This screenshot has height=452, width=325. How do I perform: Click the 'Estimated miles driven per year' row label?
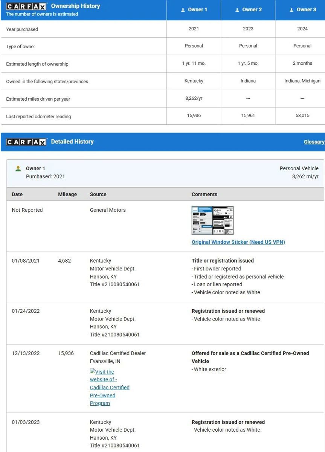[38, 99]
